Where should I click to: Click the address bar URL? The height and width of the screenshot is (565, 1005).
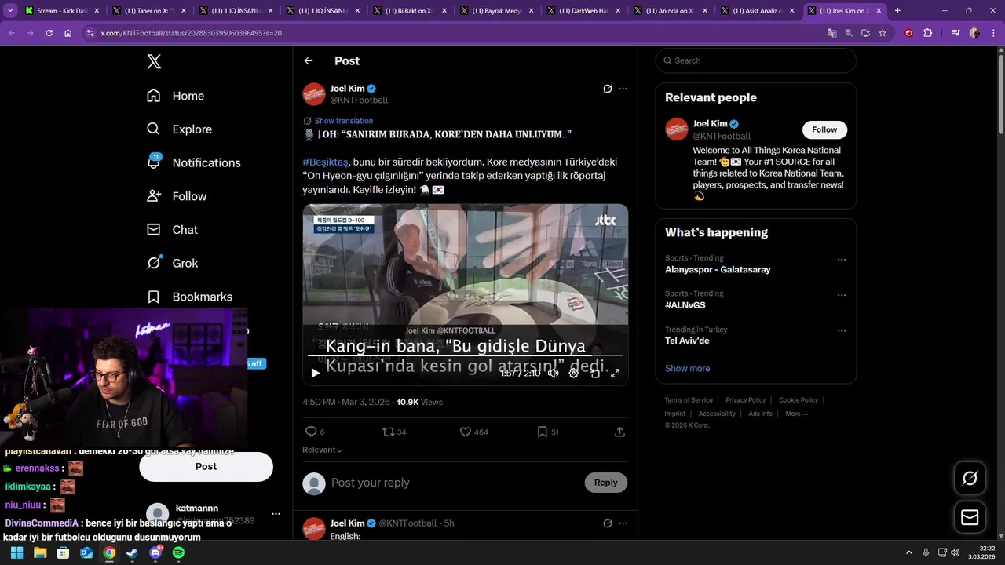coord(191,33)
